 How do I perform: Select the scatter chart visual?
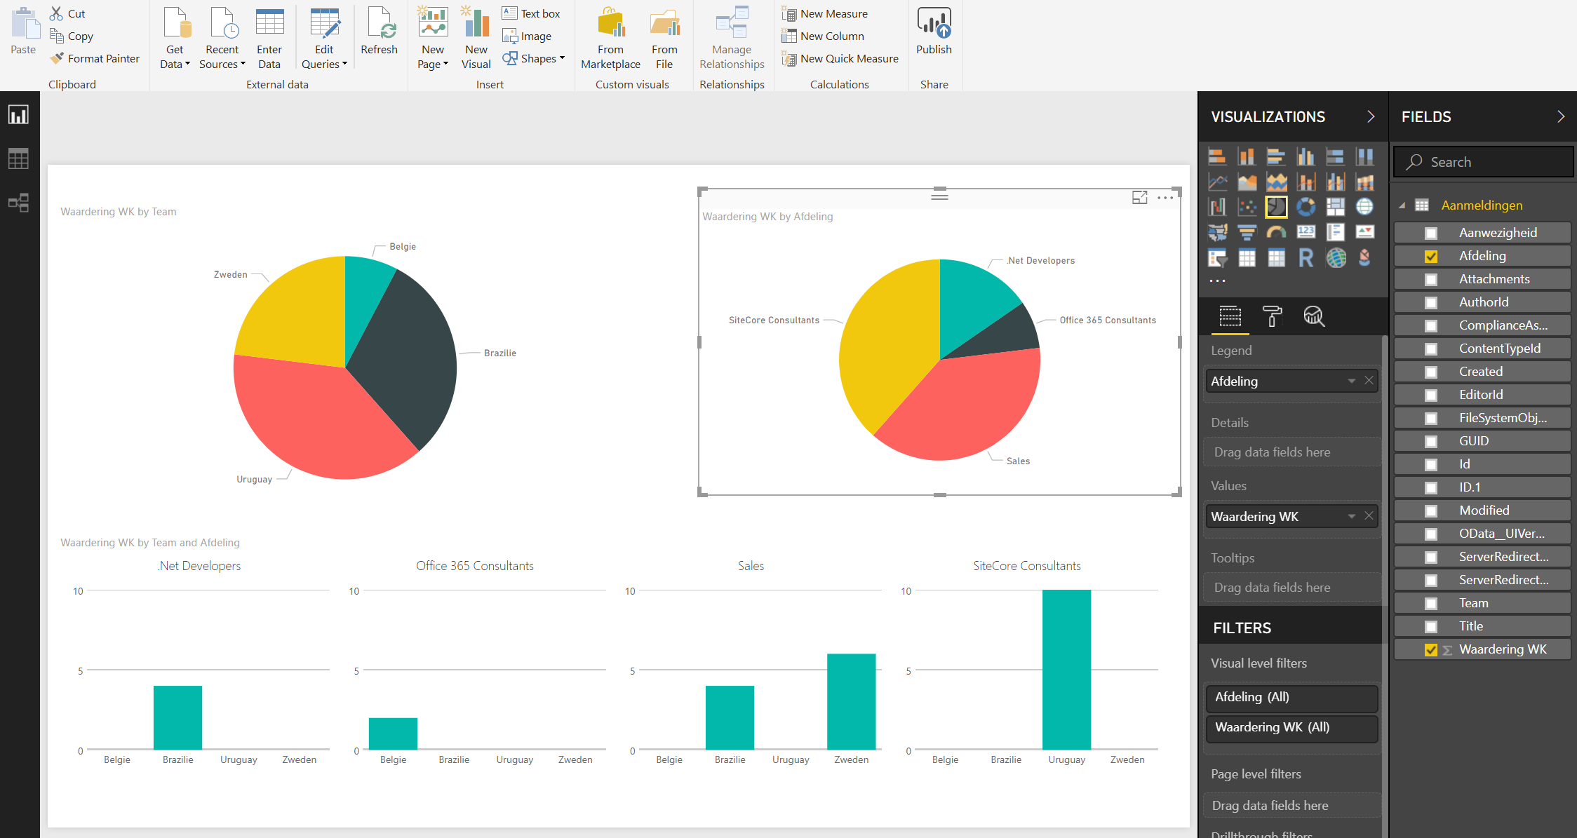coord(1247,207)
